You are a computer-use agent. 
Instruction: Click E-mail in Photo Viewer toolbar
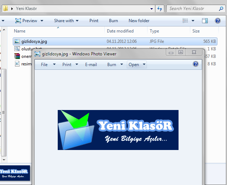(91, 65)
